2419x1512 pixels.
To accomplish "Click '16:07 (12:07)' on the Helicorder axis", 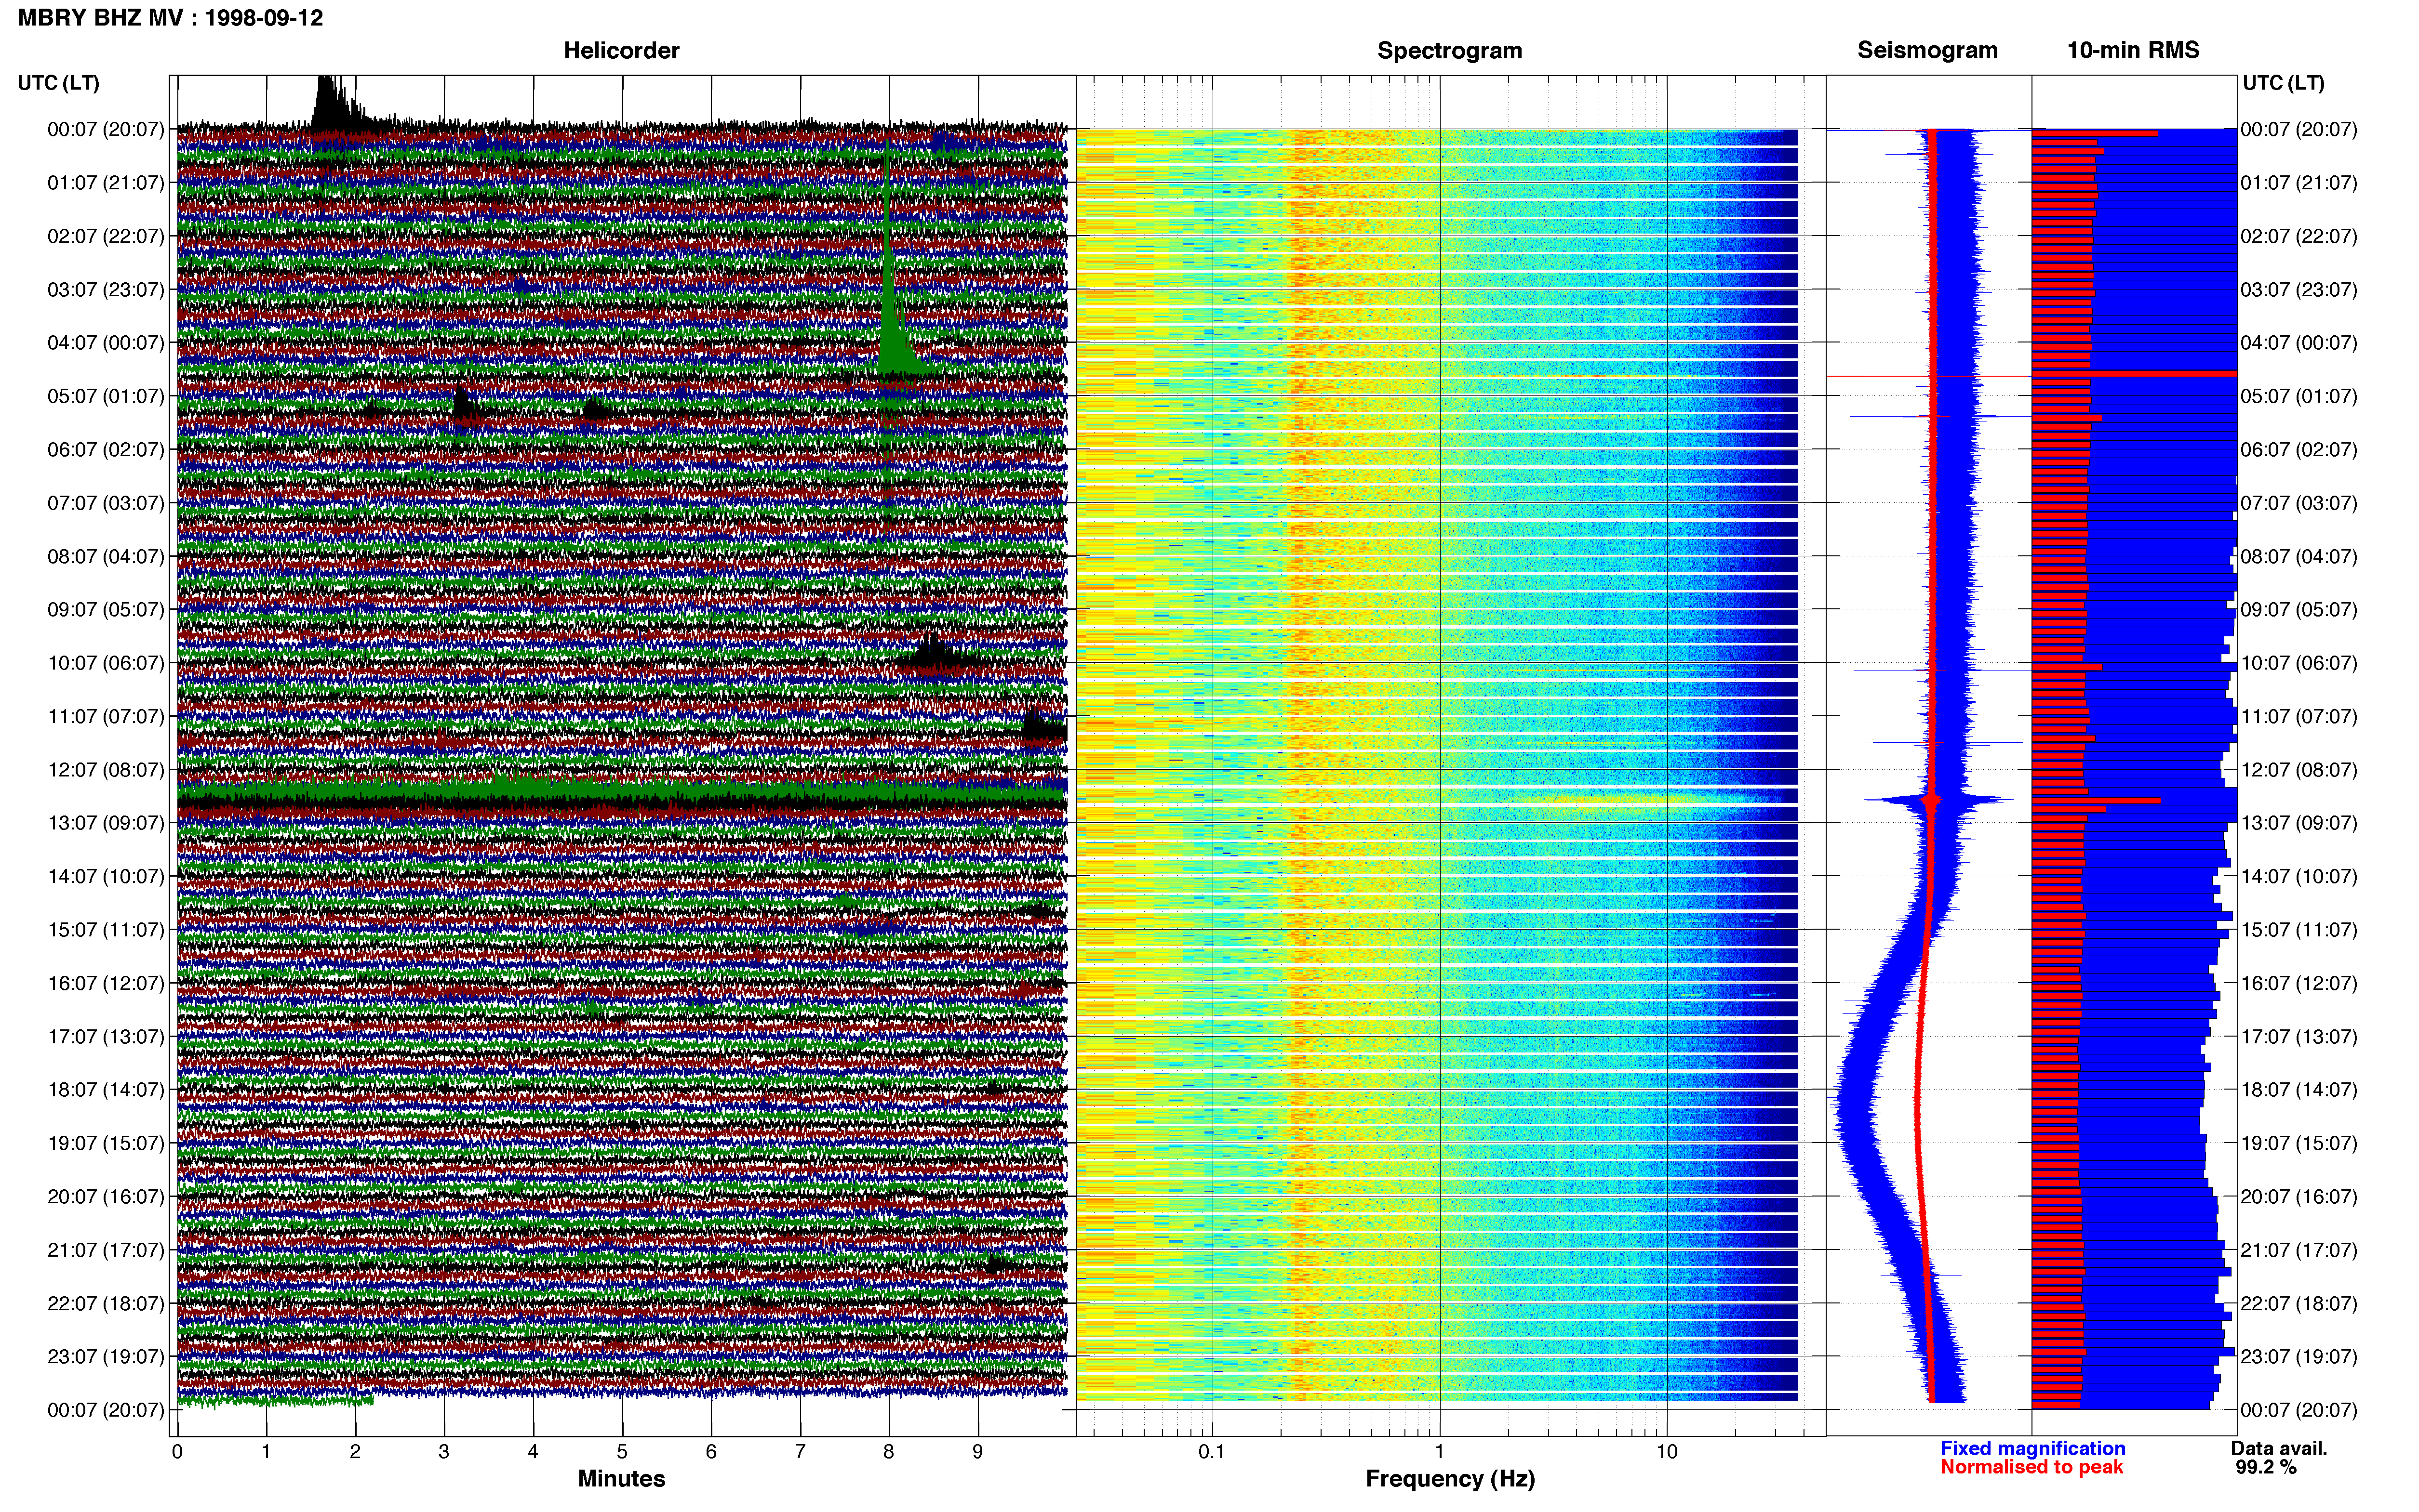I will 105,983.
